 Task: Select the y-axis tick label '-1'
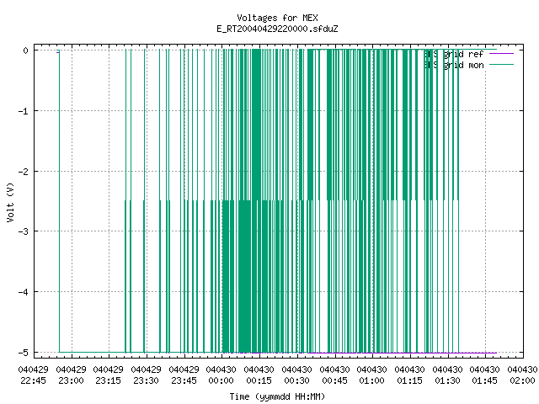(24, 111)
